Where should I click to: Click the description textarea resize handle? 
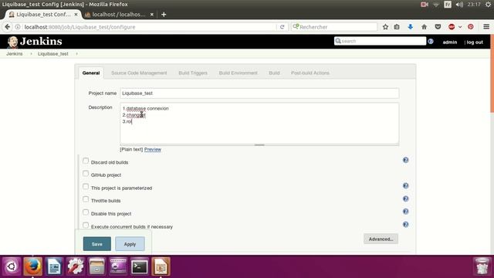click(x=259, y=145)
